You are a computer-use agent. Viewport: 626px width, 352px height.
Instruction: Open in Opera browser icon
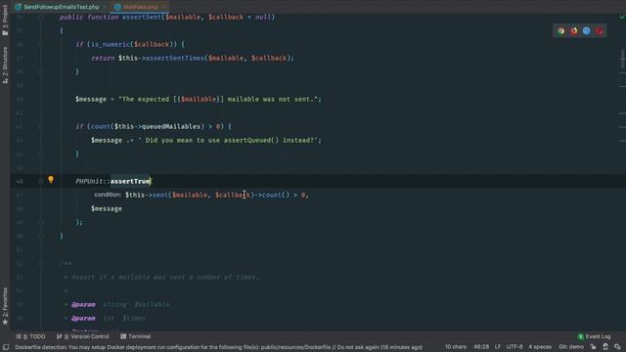click(599, 31)
